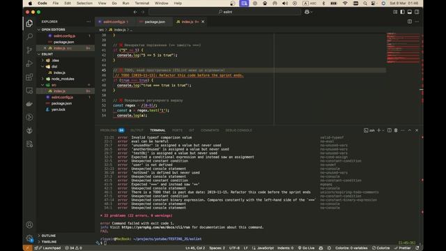Image resolution: width=446 pixels, height=251 pixels.
Task: Open the Output panel tab
Action: tap(137, 130)
